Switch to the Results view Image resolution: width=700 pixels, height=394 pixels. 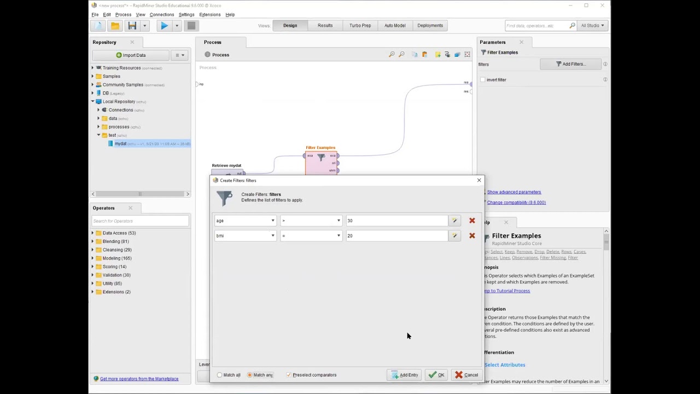pos(325,26)
